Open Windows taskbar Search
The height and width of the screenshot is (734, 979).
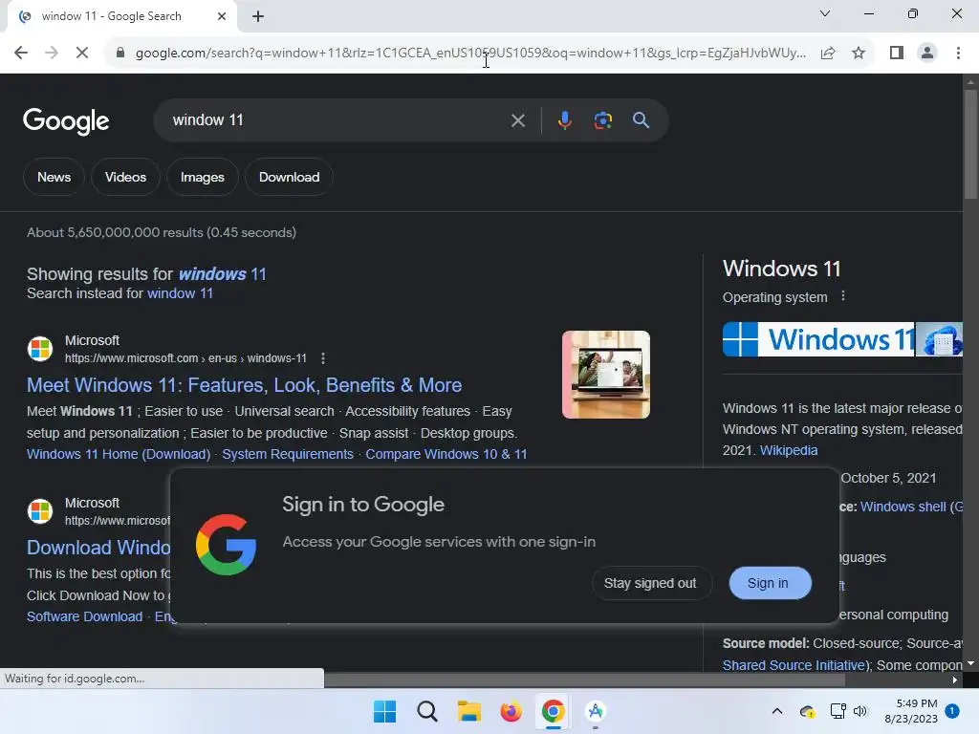pyautogui.click(x=427, y=711)
